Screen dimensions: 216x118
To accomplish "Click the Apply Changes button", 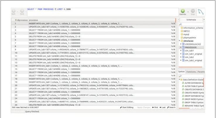I will 143,107.
